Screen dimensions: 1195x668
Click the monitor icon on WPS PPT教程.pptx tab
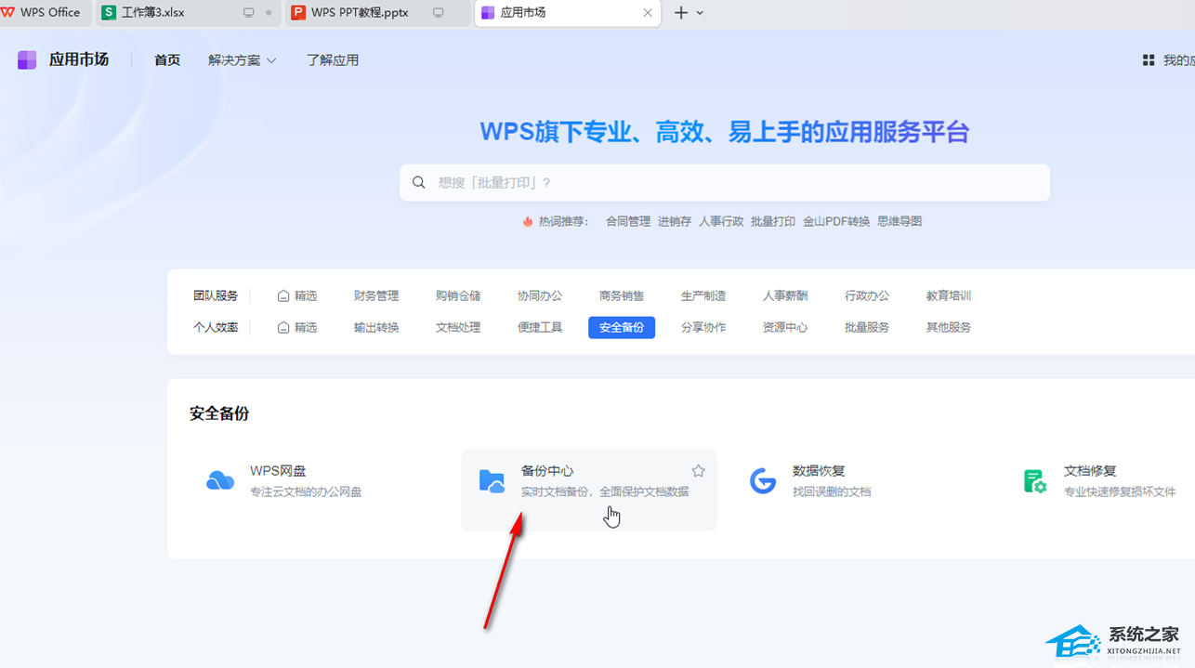tap(439, 13)
